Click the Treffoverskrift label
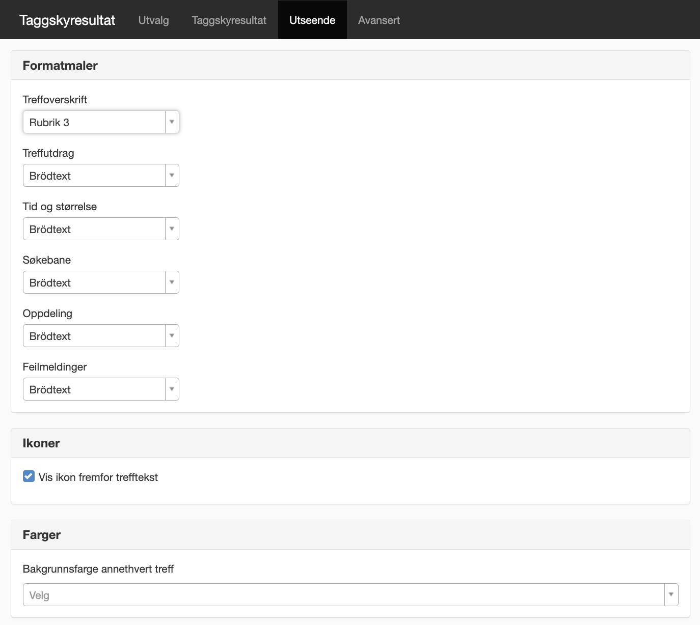This screenshot has height=625, width=700. pyautogui.click(x=55, y=100)
